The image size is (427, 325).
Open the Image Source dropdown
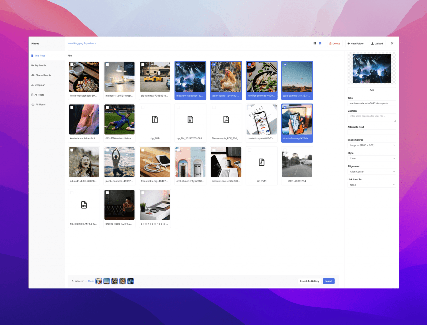372,145
